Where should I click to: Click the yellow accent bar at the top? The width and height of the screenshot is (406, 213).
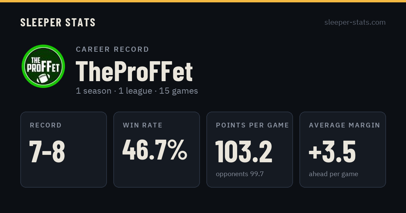pyautogui.click(x=203, y=1)
